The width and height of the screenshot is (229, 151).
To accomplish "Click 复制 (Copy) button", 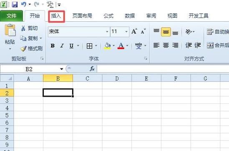I will pos(29,38).
